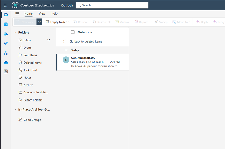The width and height of the screenshot is (225, 149).
Task: Open the app launcher grid
Action: tap(6, 5)
